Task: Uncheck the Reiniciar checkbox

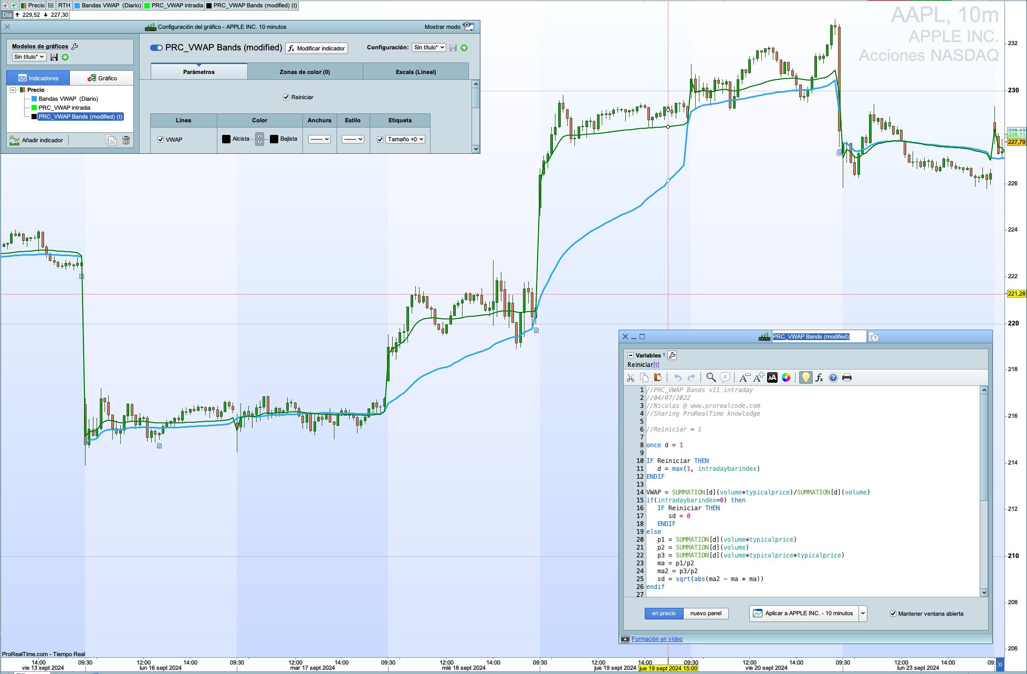Action: coord(286,97)
